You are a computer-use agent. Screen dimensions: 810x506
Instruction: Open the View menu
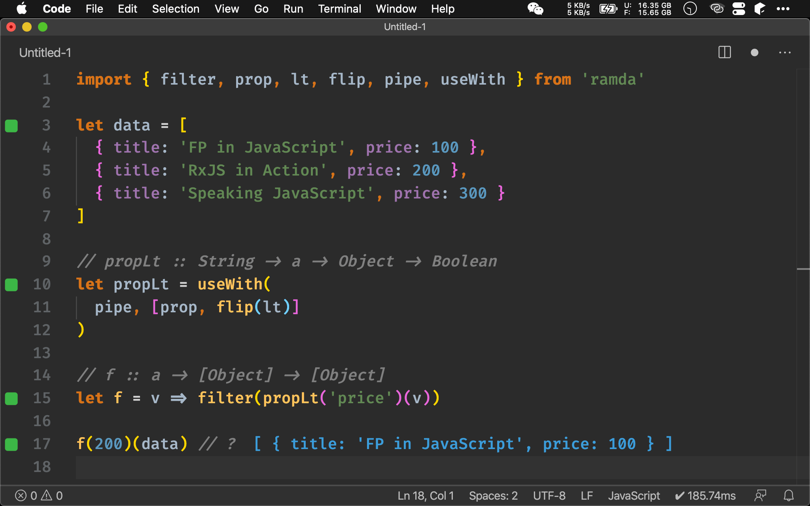click(x=227, y=9)
